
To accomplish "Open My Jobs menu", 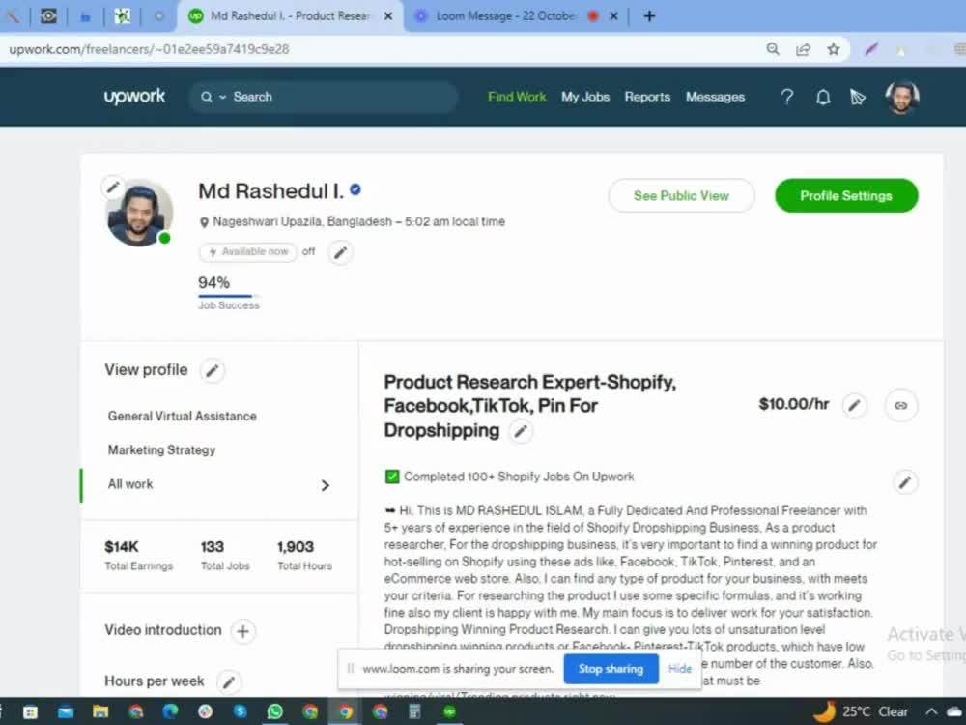I will click(x=585, y=97).
